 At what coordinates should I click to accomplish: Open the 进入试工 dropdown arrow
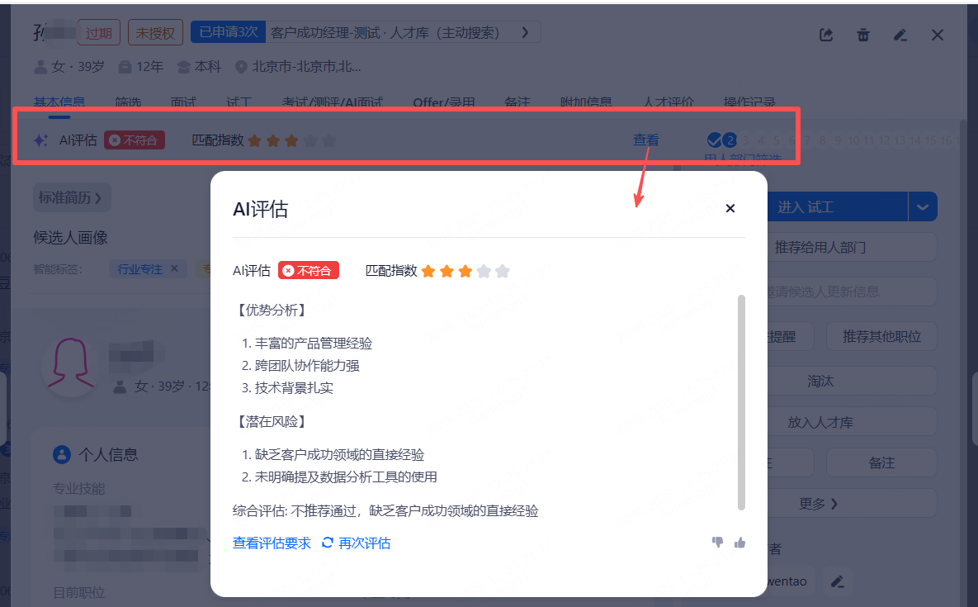(923, 207)
